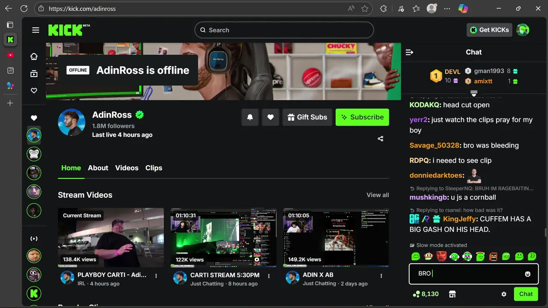Click the search box in Kick header
Screen dimensions: 548x308
284,30
